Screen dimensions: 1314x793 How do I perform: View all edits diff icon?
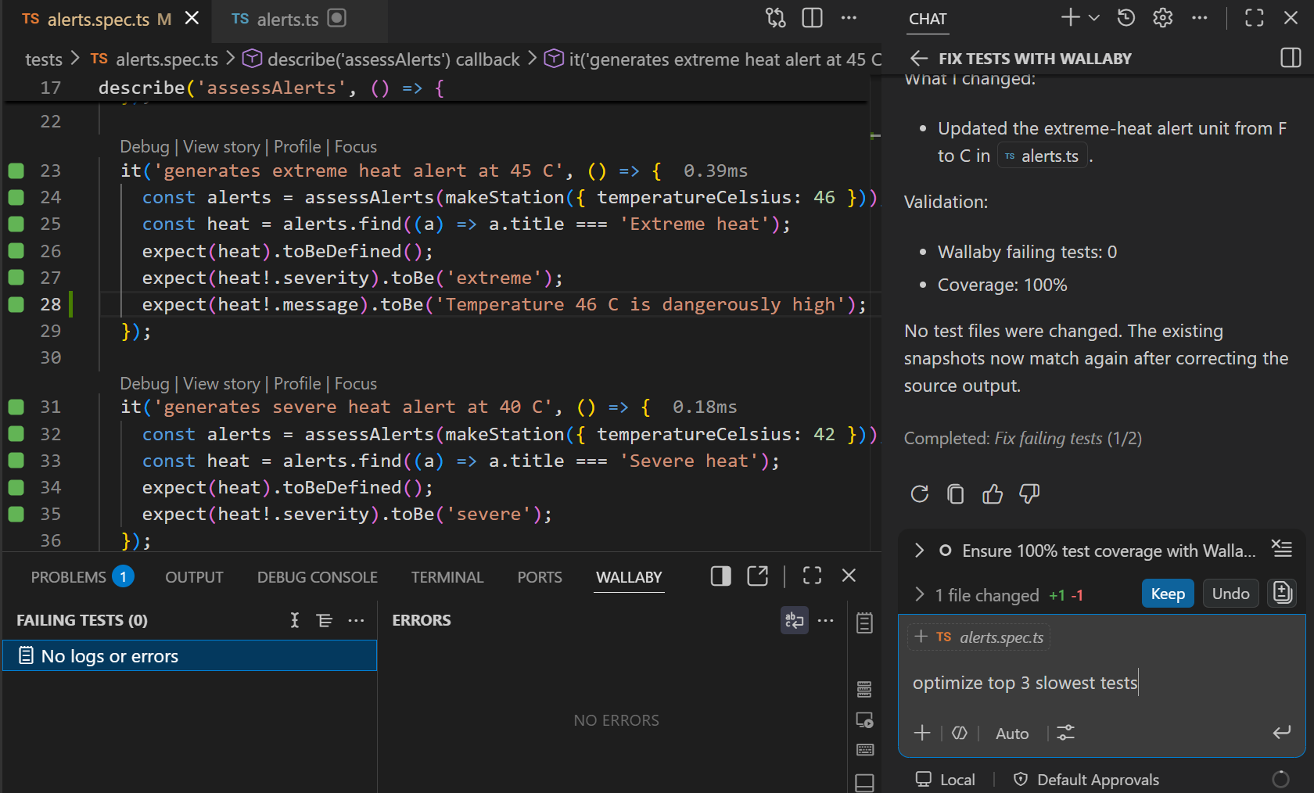(x=1283, y=593)
